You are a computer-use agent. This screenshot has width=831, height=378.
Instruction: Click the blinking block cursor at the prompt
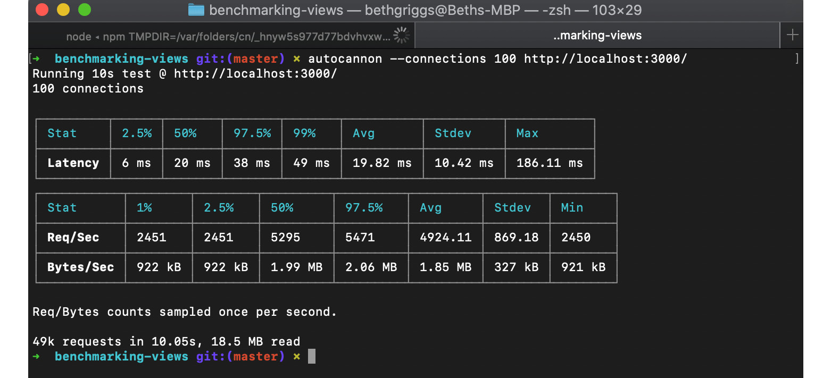pyautogui.click(x=313, y=356)
